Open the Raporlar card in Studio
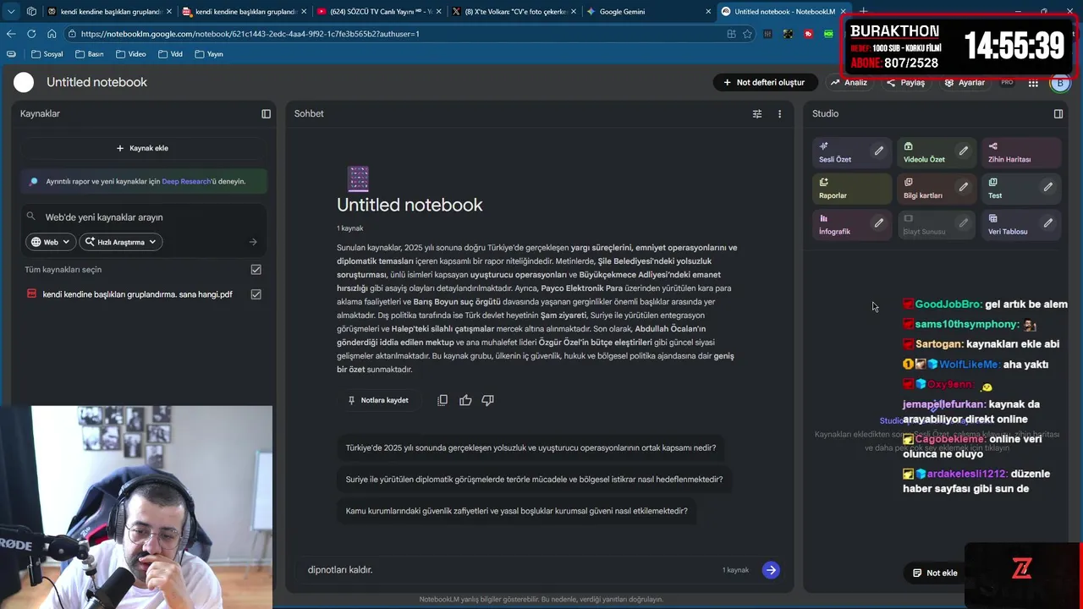1083x609 pixels. coord(851,188)
